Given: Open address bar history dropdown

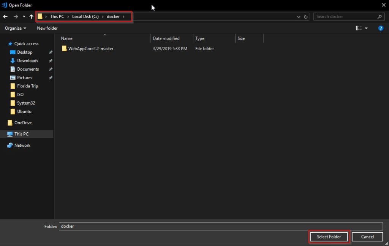Looking at the screenshot, I should [x=299, y=17].
